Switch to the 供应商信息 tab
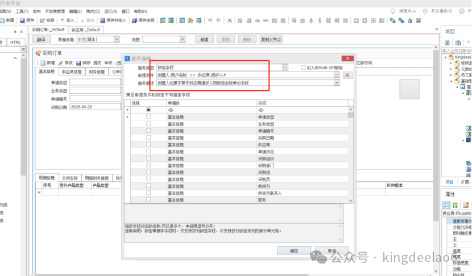This screenshot has height=276, width=472. tap(72, 72)
